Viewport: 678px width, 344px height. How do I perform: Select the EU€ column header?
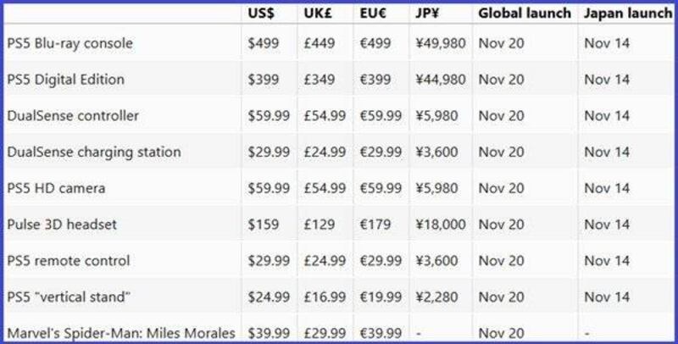point(372,14)
